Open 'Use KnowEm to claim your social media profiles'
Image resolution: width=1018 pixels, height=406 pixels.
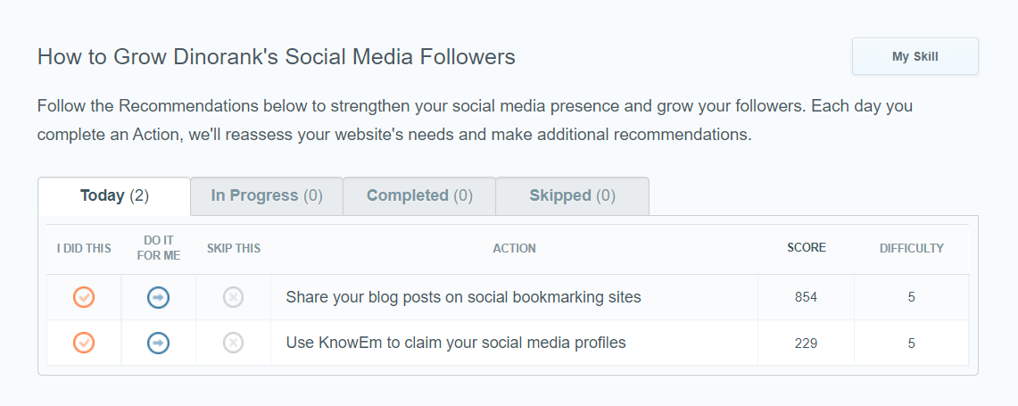[456, 343]
